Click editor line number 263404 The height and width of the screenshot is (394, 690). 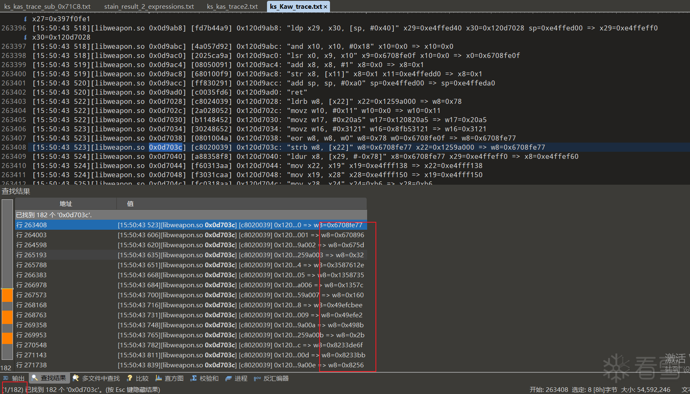tap(14, 110)
